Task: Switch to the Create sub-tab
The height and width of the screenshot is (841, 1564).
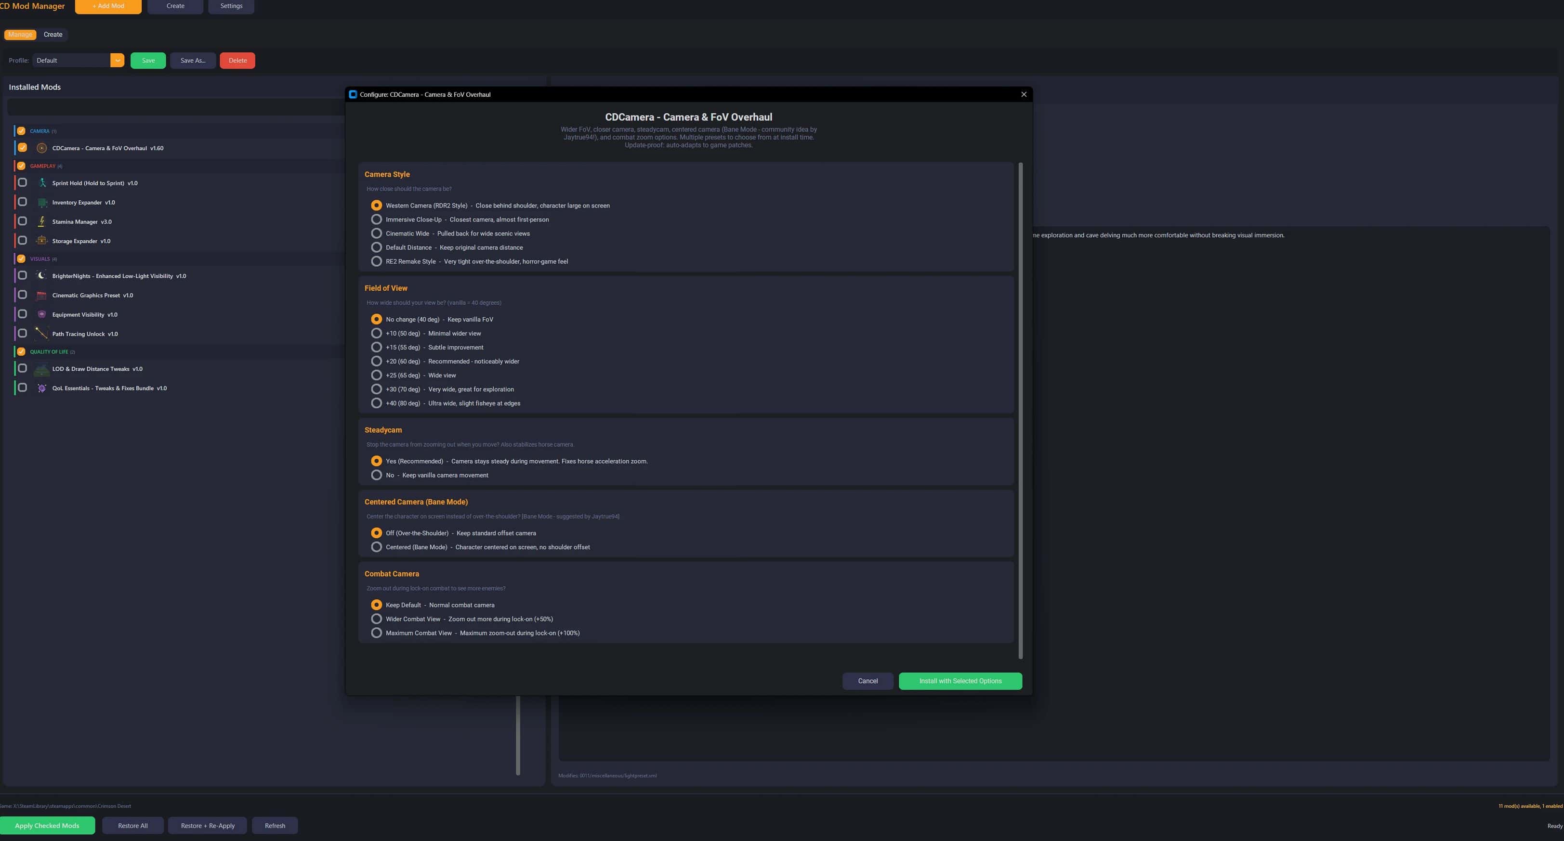Action: coord(53,35)
